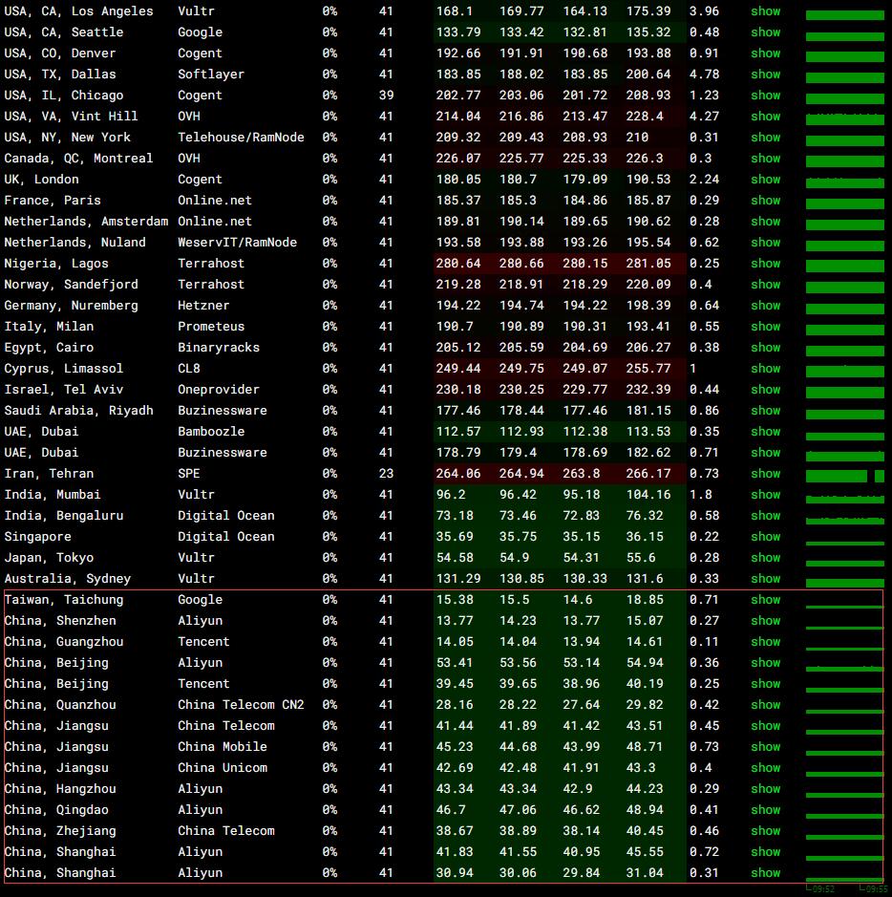Select the 4.78 deviation value for Dallas
The height and width of the screenshot is (897, 892).
coord(704,75)
